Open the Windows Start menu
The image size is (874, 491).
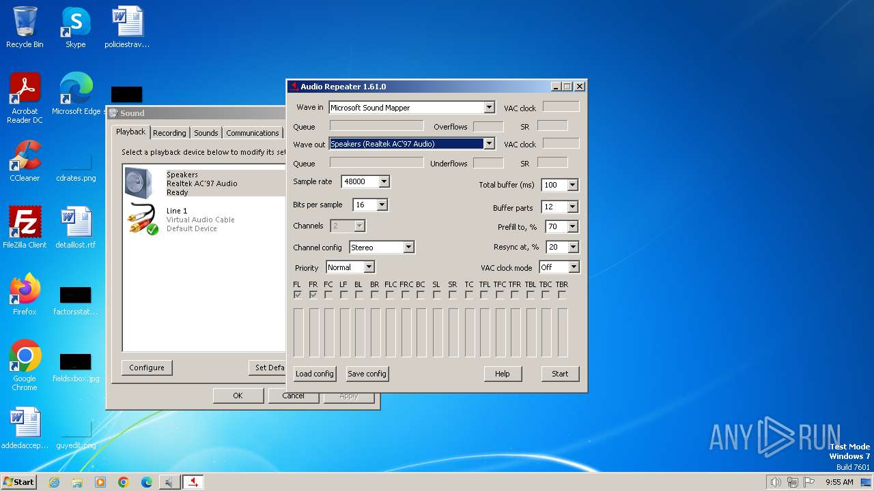[18, 482]
